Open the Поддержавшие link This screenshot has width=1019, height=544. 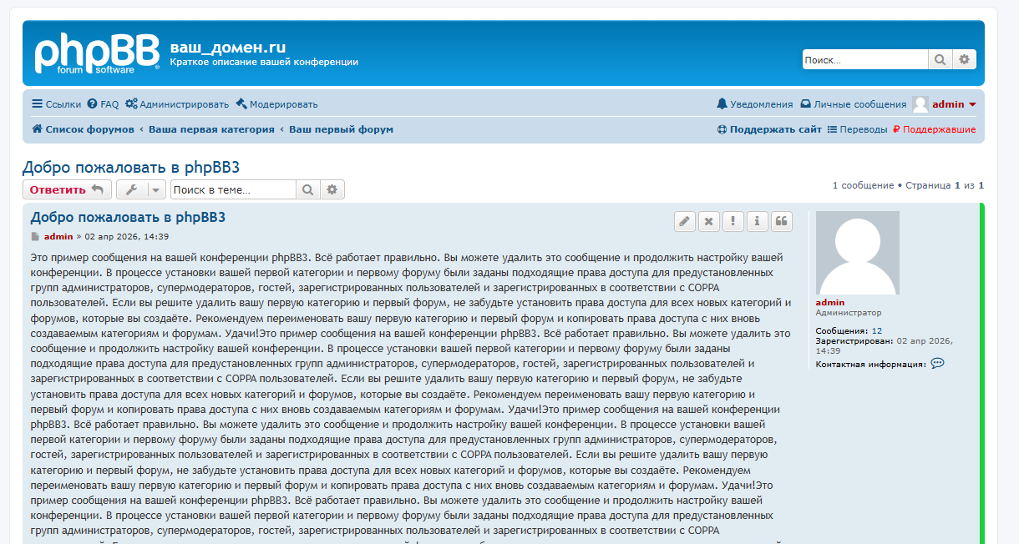[934, 129]
